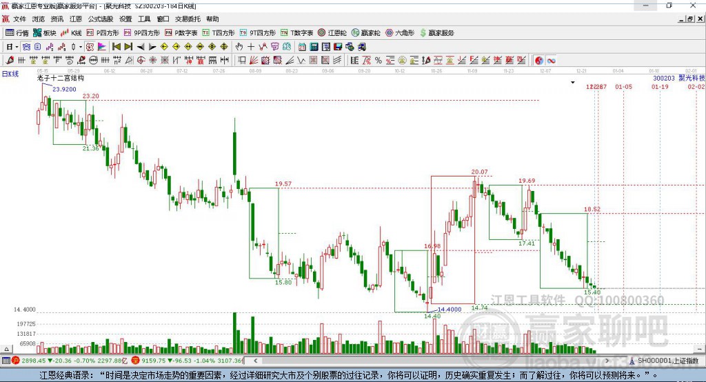Open the T数字表 number table
This screenshot has width=706, height=382.
click(296, 33)
